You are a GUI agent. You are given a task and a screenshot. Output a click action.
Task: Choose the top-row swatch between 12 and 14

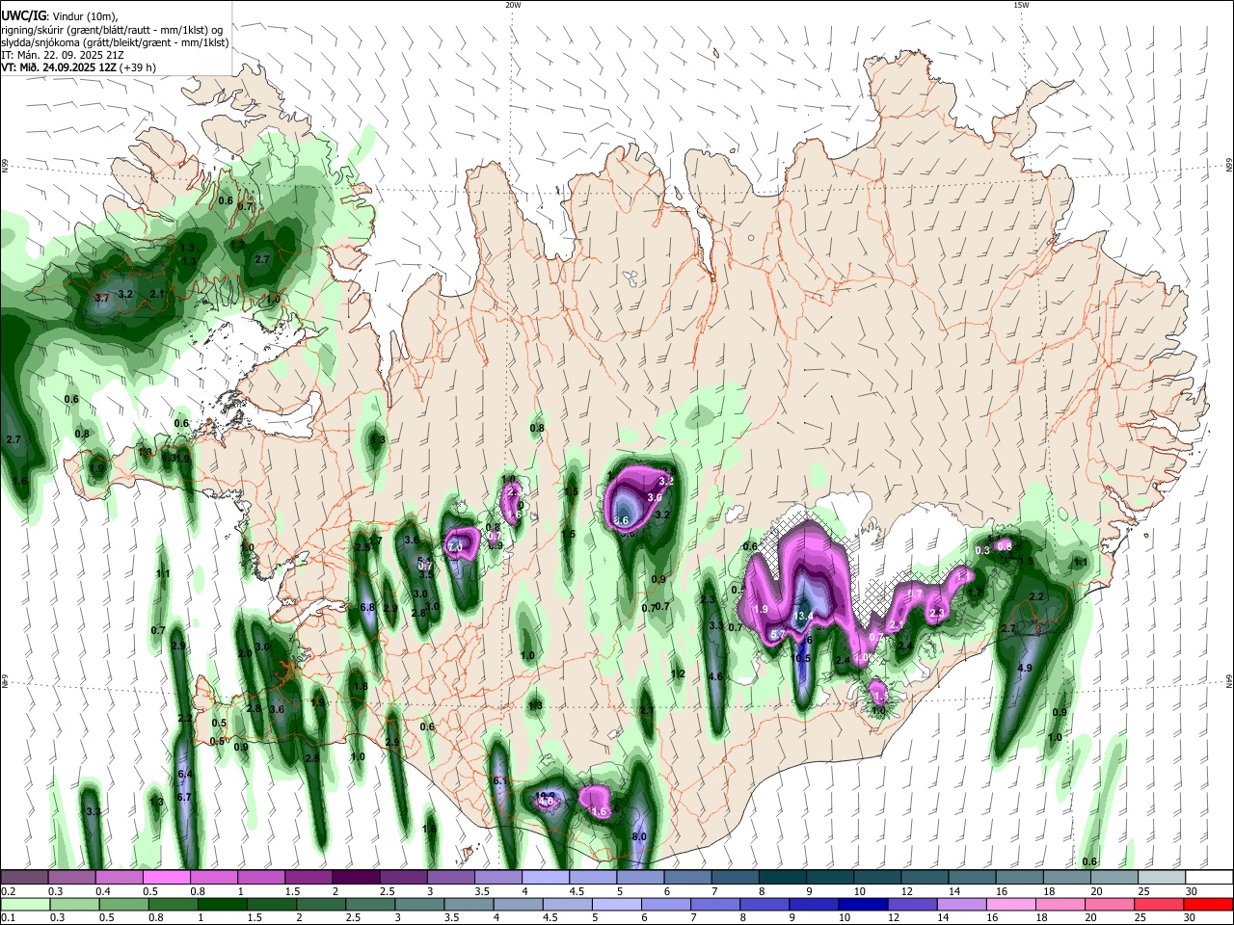925,877
